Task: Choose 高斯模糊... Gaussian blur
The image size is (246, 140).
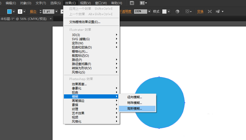Action: [137, 109]
